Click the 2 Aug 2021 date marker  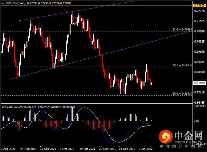8,149
